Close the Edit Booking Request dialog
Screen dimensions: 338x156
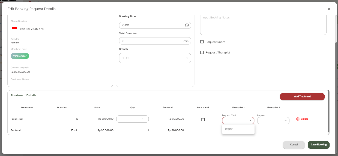pos(329,9)
